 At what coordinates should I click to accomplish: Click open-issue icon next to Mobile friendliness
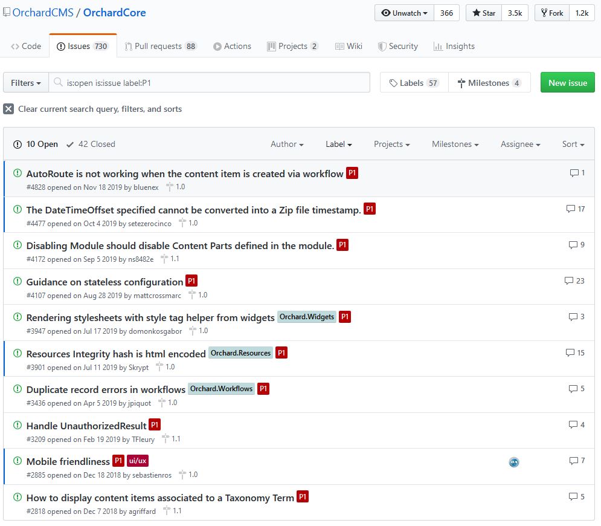tap(18, 461)
